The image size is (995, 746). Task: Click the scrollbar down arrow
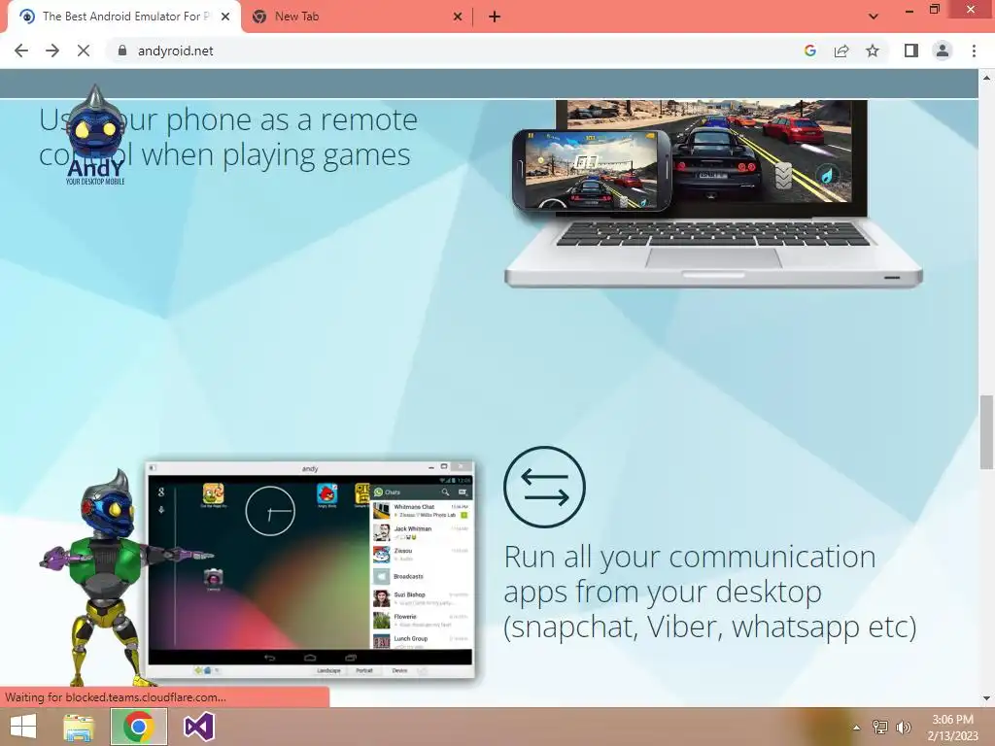click(986, 698)
